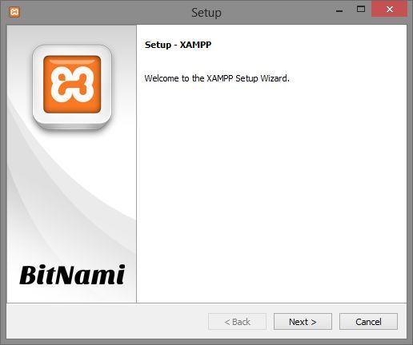
Task: Close the Setup window
Action: tap(390, 10)
